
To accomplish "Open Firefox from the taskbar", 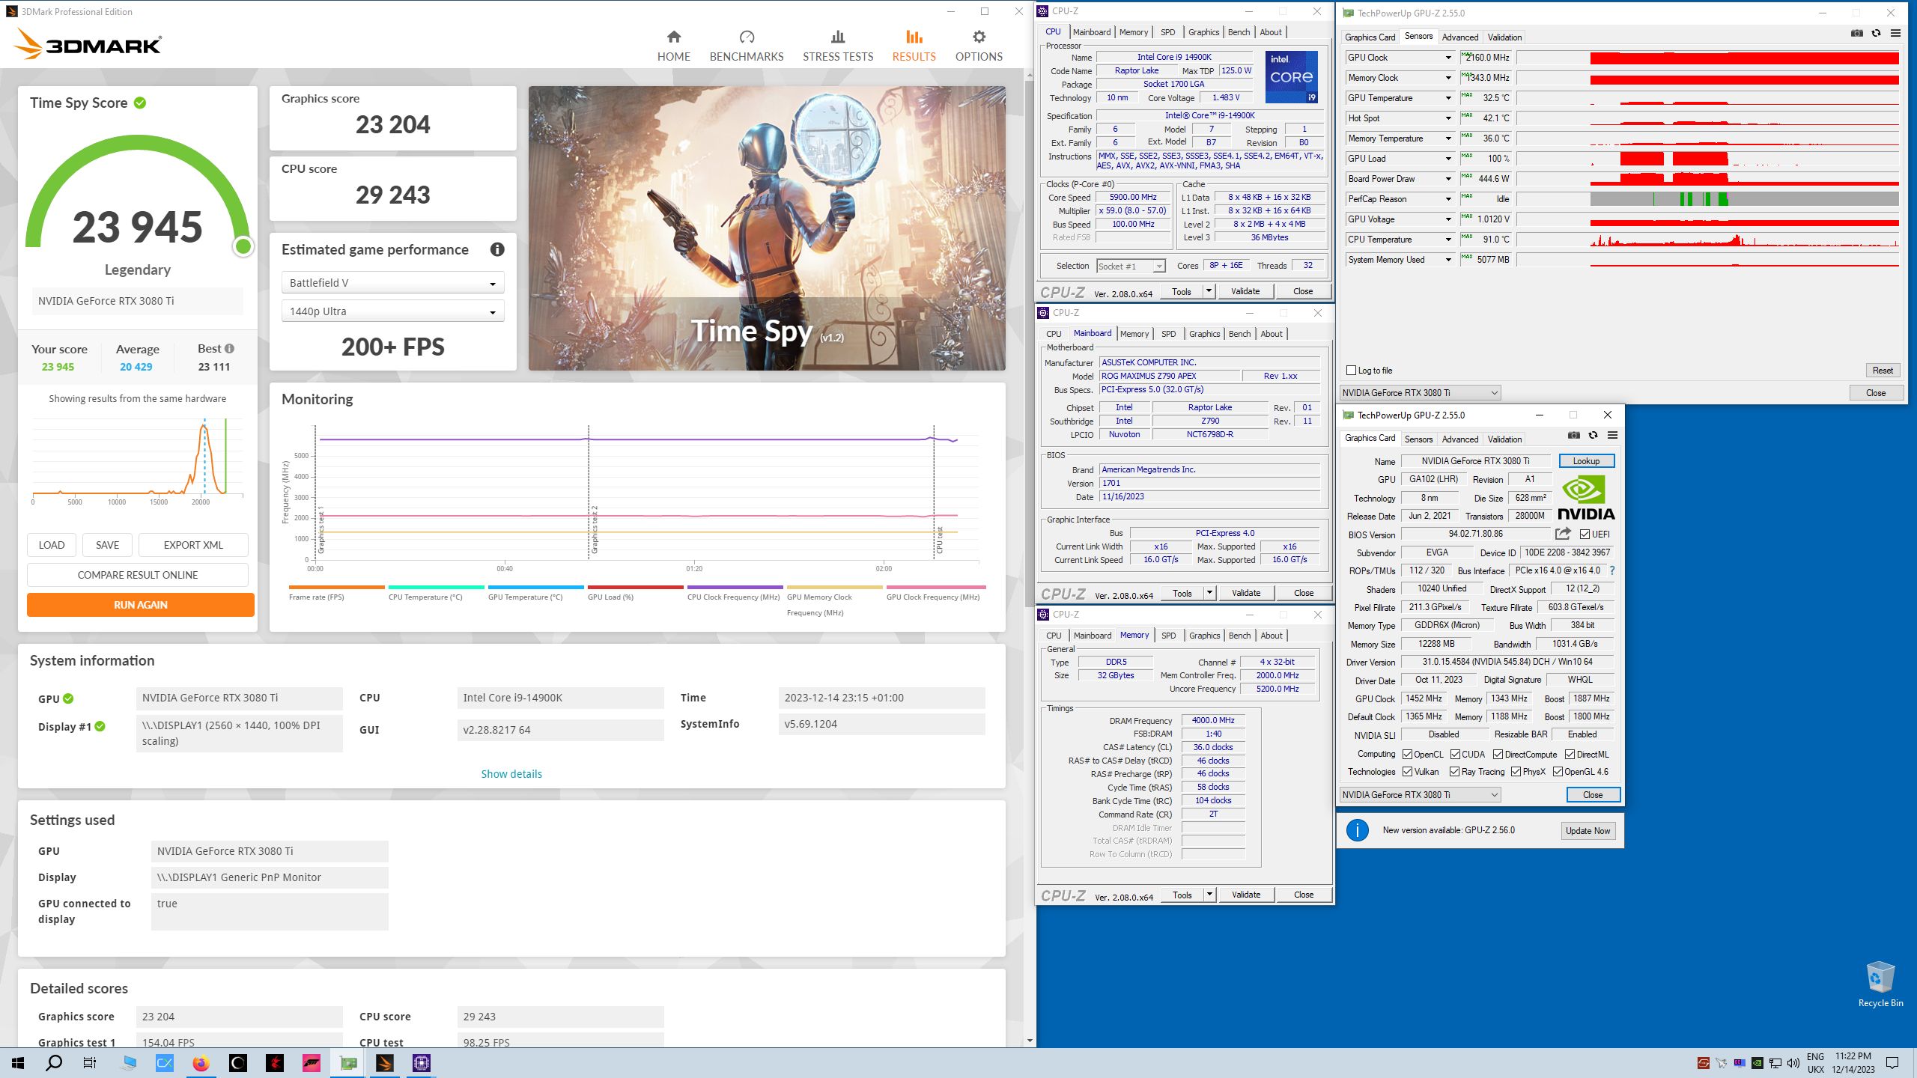I will pos(201,1063).
